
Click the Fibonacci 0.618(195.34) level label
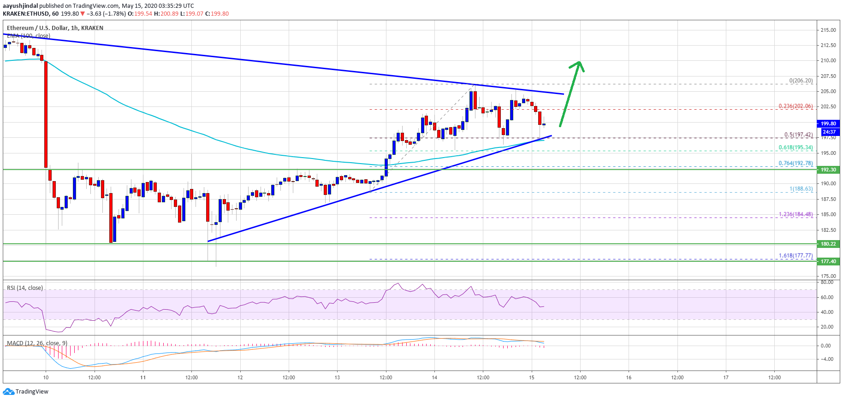click(796, 147)
